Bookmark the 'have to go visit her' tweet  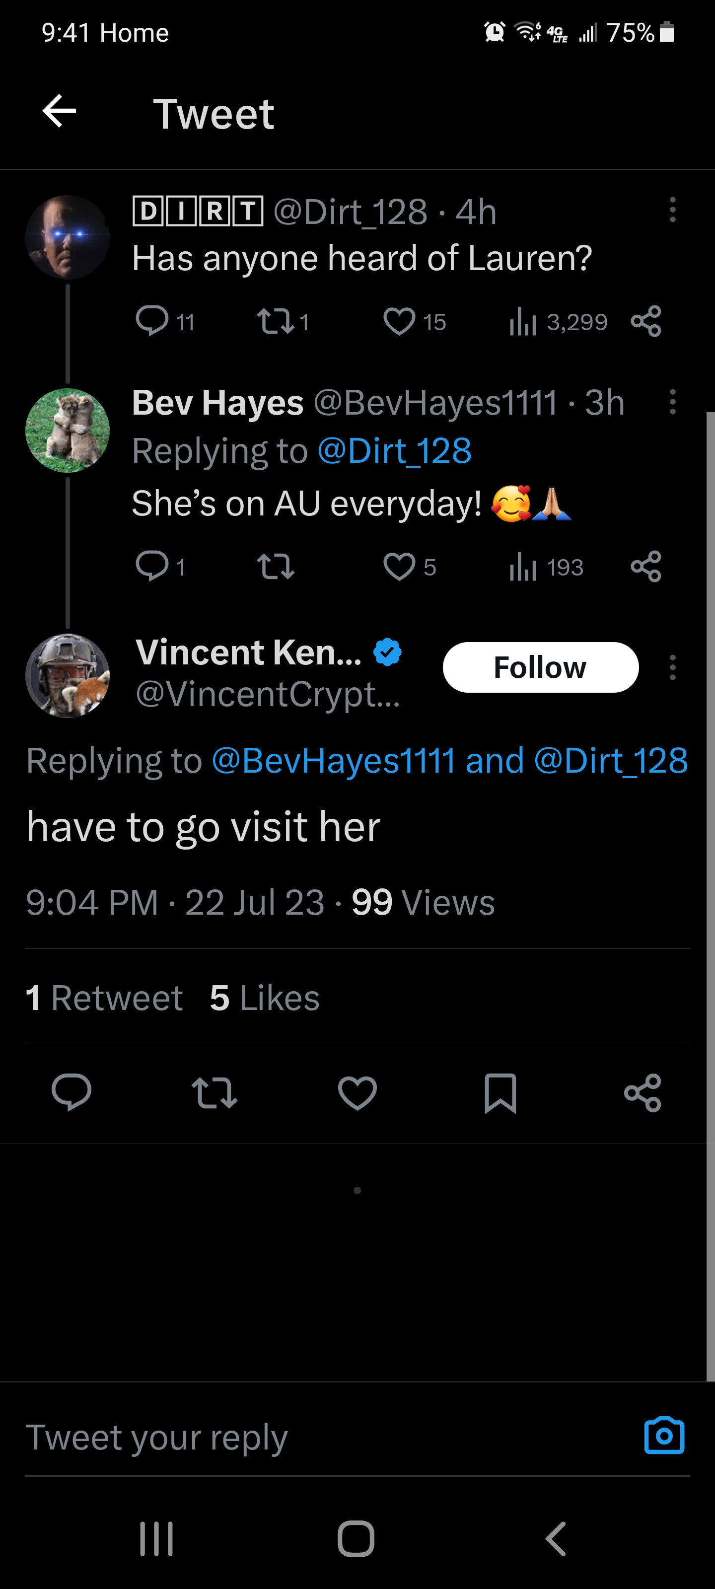[x=500, y=1093]
